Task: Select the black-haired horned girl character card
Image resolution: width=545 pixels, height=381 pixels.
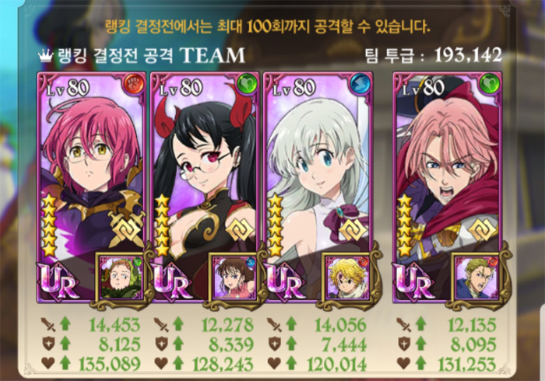Action: coord(205,187)
